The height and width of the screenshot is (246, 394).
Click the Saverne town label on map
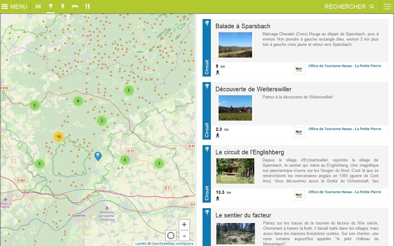pyautogui.click(x=78, y=216)
